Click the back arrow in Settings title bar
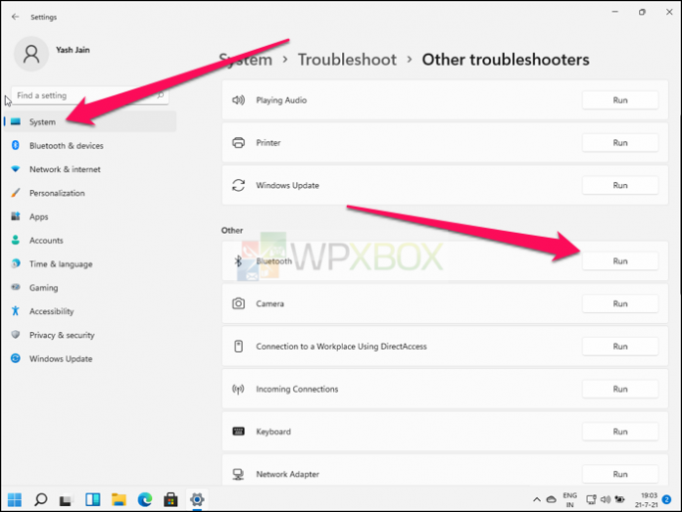 [x=16, y=17]
